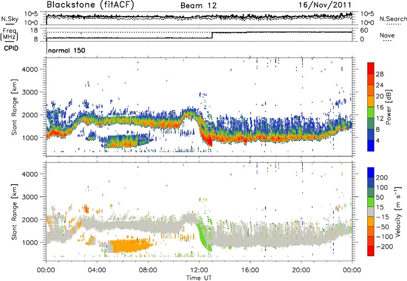Click the "04:00" time axis label
Screen dimensions: 407x281
click(x=97, y=270)
